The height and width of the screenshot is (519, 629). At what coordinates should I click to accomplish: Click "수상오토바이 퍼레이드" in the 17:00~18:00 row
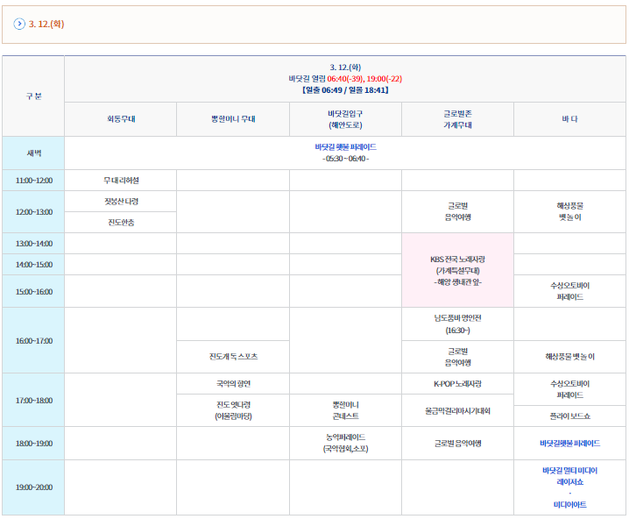(x=569, y=389)
